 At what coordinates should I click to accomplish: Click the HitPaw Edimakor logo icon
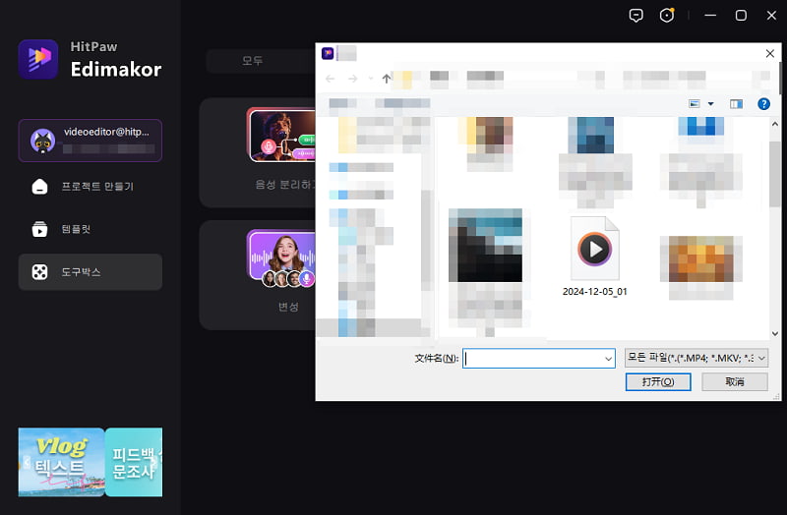(x=37, y=58)
